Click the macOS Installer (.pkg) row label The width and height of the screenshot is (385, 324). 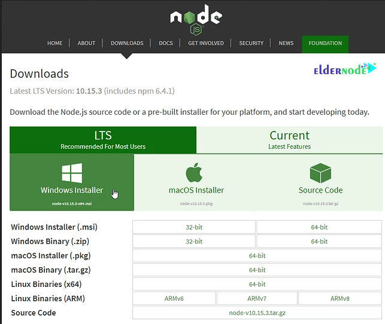pyautogui.click(x=51, y=256)
